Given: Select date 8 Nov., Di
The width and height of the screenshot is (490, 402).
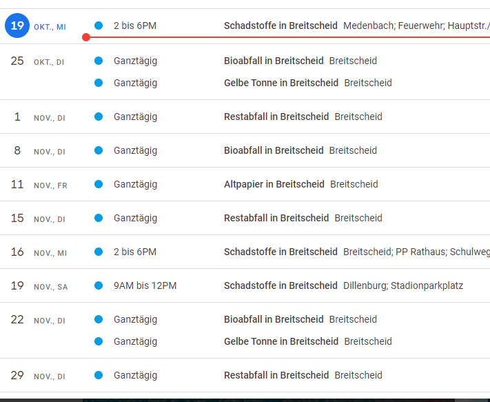Looking at the screenshot, I should click(x=17, y=150).
